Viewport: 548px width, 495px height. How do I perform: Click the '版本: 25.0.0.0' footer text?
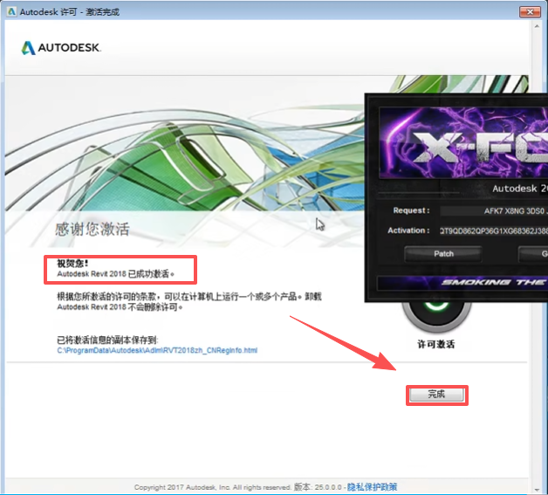(318, 487)
